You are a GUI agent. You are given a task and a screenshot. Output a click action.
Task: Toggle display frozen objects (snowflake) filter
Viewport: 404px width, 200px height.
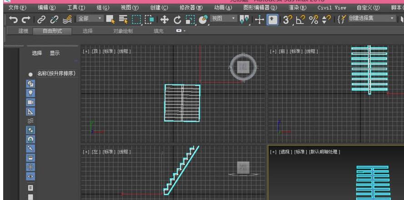coord(30,167)
